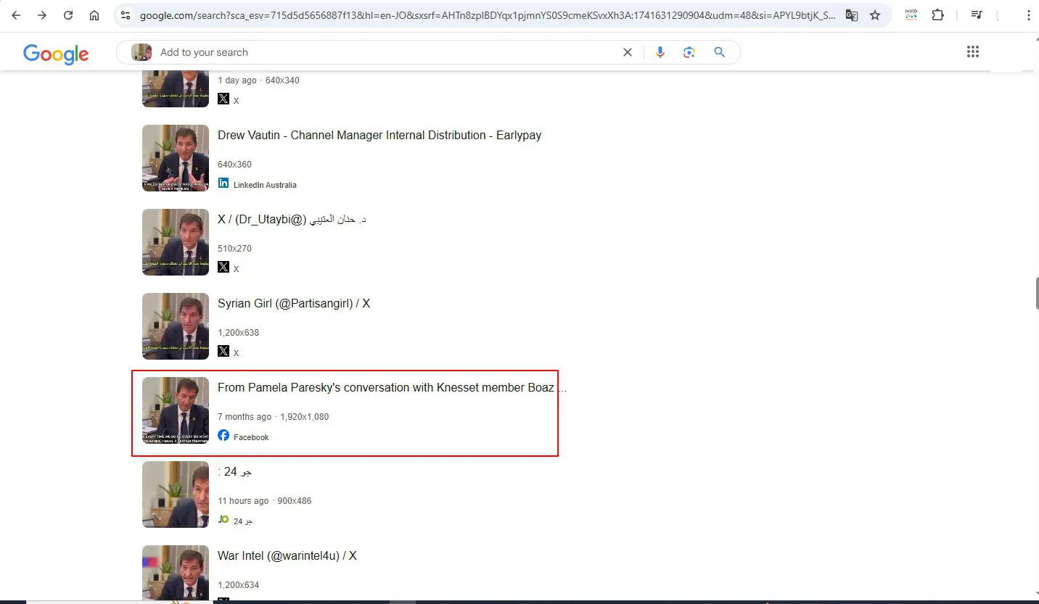Click the "900x486" size text

click(295, 501)
